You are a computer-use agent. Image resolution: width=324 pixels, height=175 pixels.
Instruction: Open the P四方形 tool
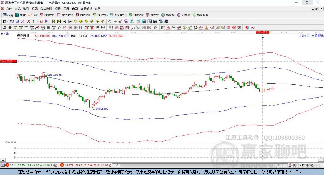click(47, 15)
